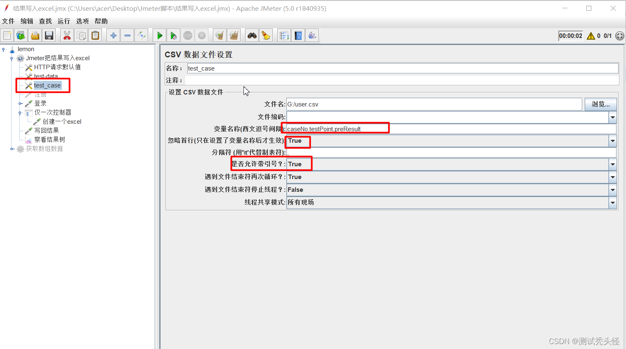Click the 变量名称 field with caseNo,testPoint,preResult
Viewport: 626px width, 349px height.
pyautogui.click(x=451, y=129)
